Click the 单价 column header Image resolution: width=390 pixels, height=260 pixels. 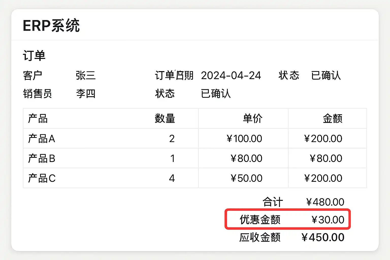[x=252, y=119]
